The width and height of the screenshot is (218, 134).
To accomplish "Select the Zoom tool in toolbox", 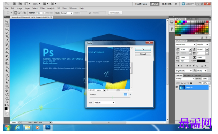I will (7, 102).
